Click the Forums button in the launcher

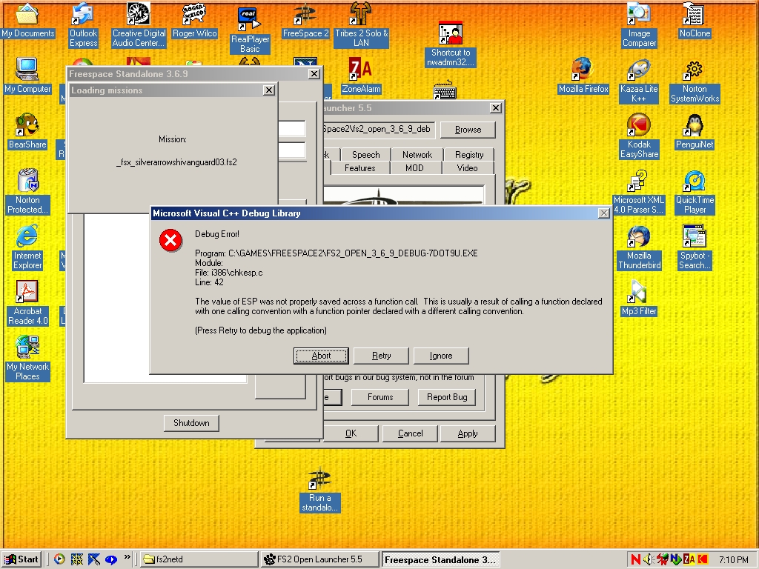(x=380, y=397)
